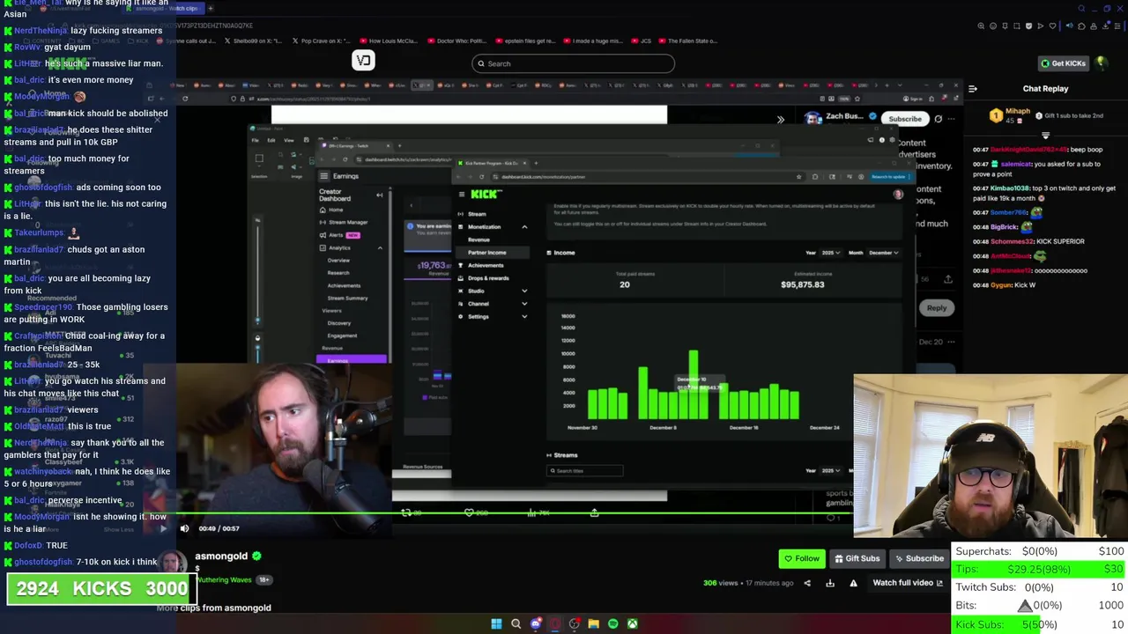Open Discord from the taskbar
Viewport: 1128px width, 634px height.
pyautogui.click(x=536, y=623)
